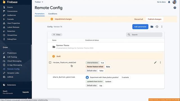
Task: Open Events from the sidebar
Action: coord(10,7)
